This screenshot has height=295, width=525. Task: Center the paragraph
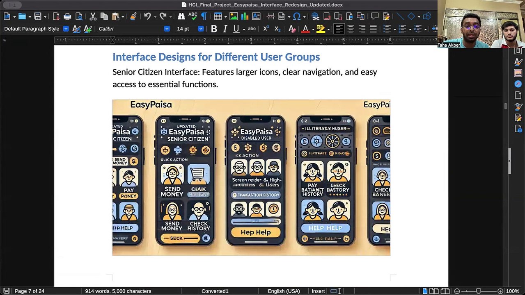coord(351,29)
